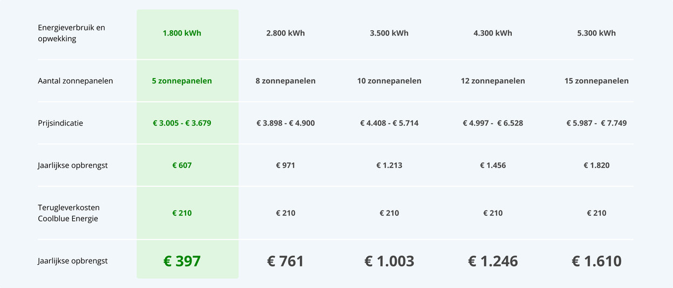Click the Prijsindicatie row label
This screenshot has height=288, width=673.
pyautogui.click(x=60, y=123)
